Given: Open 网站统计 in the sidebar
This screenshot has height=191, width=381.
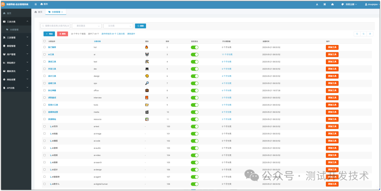Looking at the screenshot, I should point(16,63).
